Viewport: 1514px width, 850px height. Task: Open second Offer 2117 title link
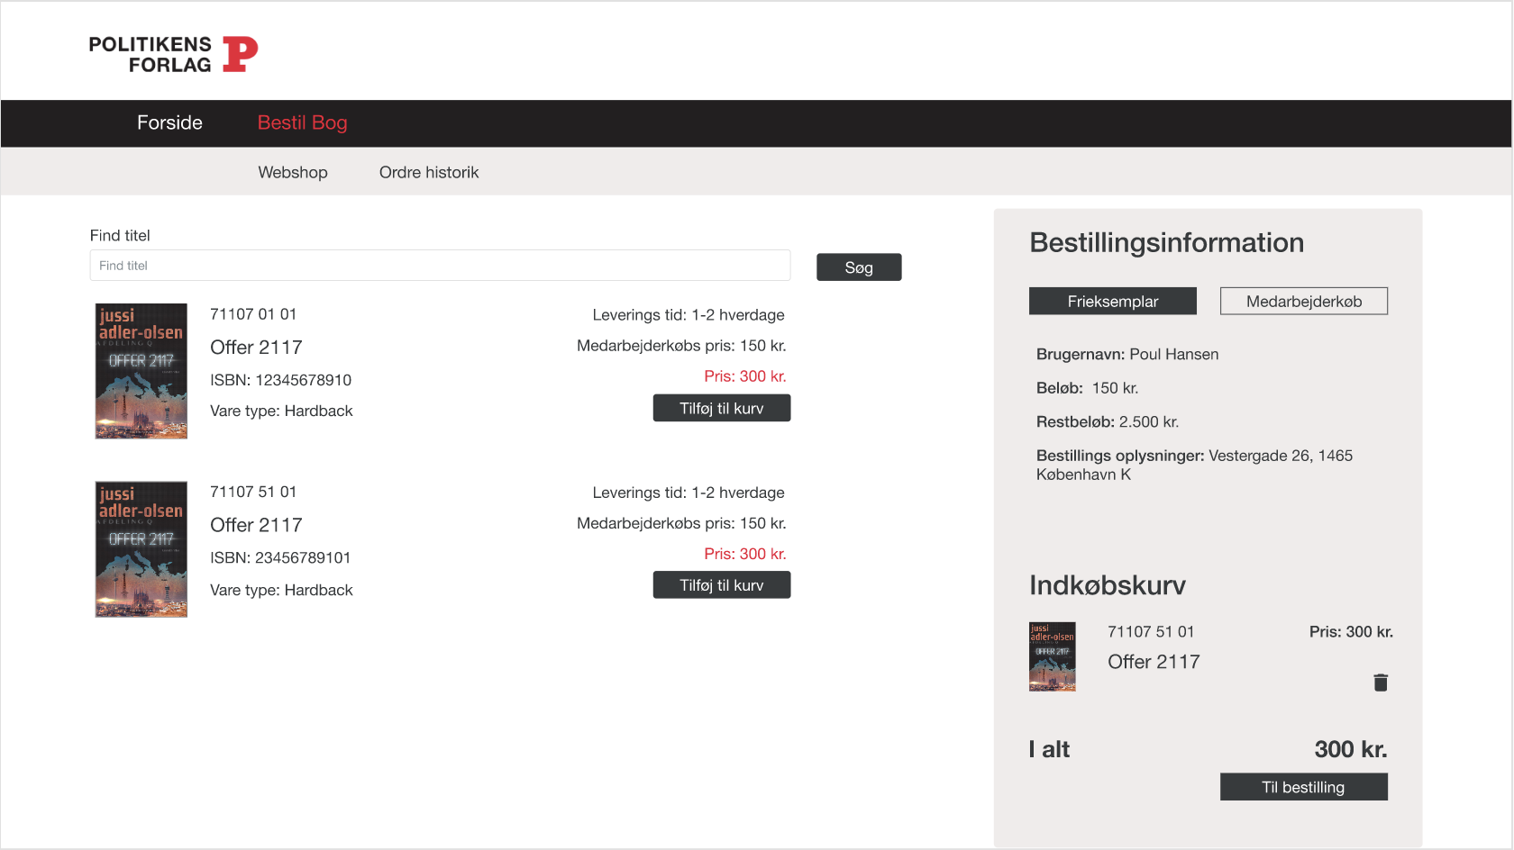pos(256,525)
